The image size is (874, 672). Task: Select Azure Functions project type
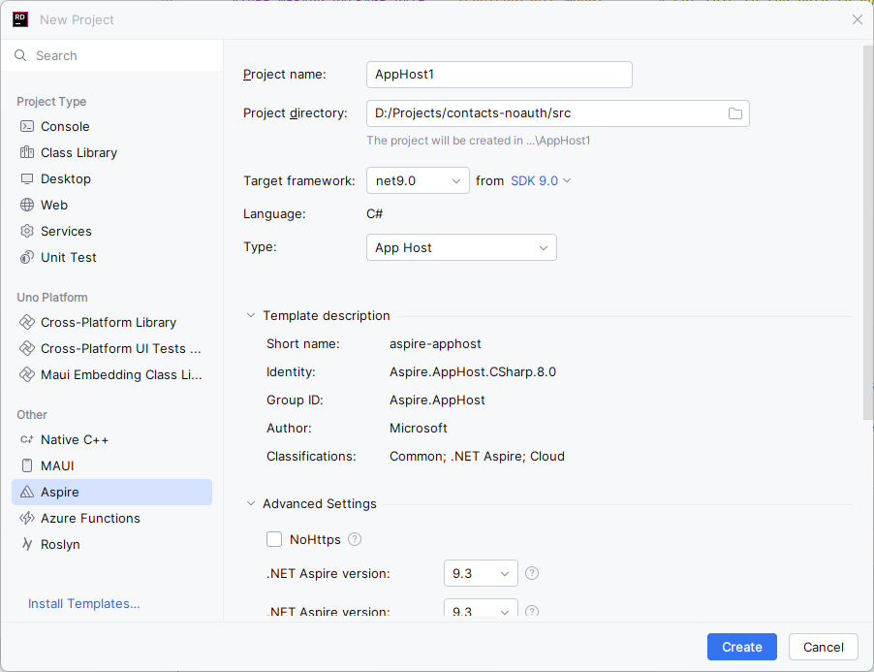coord(112,518)
